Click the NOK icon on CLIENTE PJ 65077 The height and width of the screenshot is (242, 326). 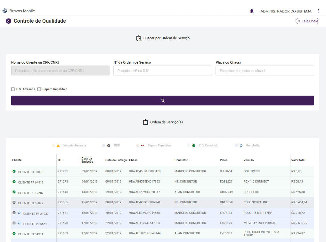[14, 202]
